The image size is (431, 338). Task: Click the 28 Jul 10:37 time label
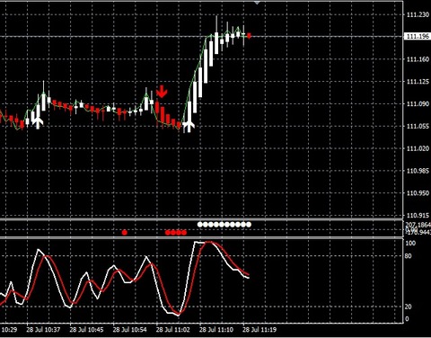click(x=43, y=330)
